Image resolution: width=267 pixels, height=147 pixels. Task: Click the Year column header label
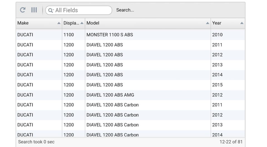click(x=217, y=23)
